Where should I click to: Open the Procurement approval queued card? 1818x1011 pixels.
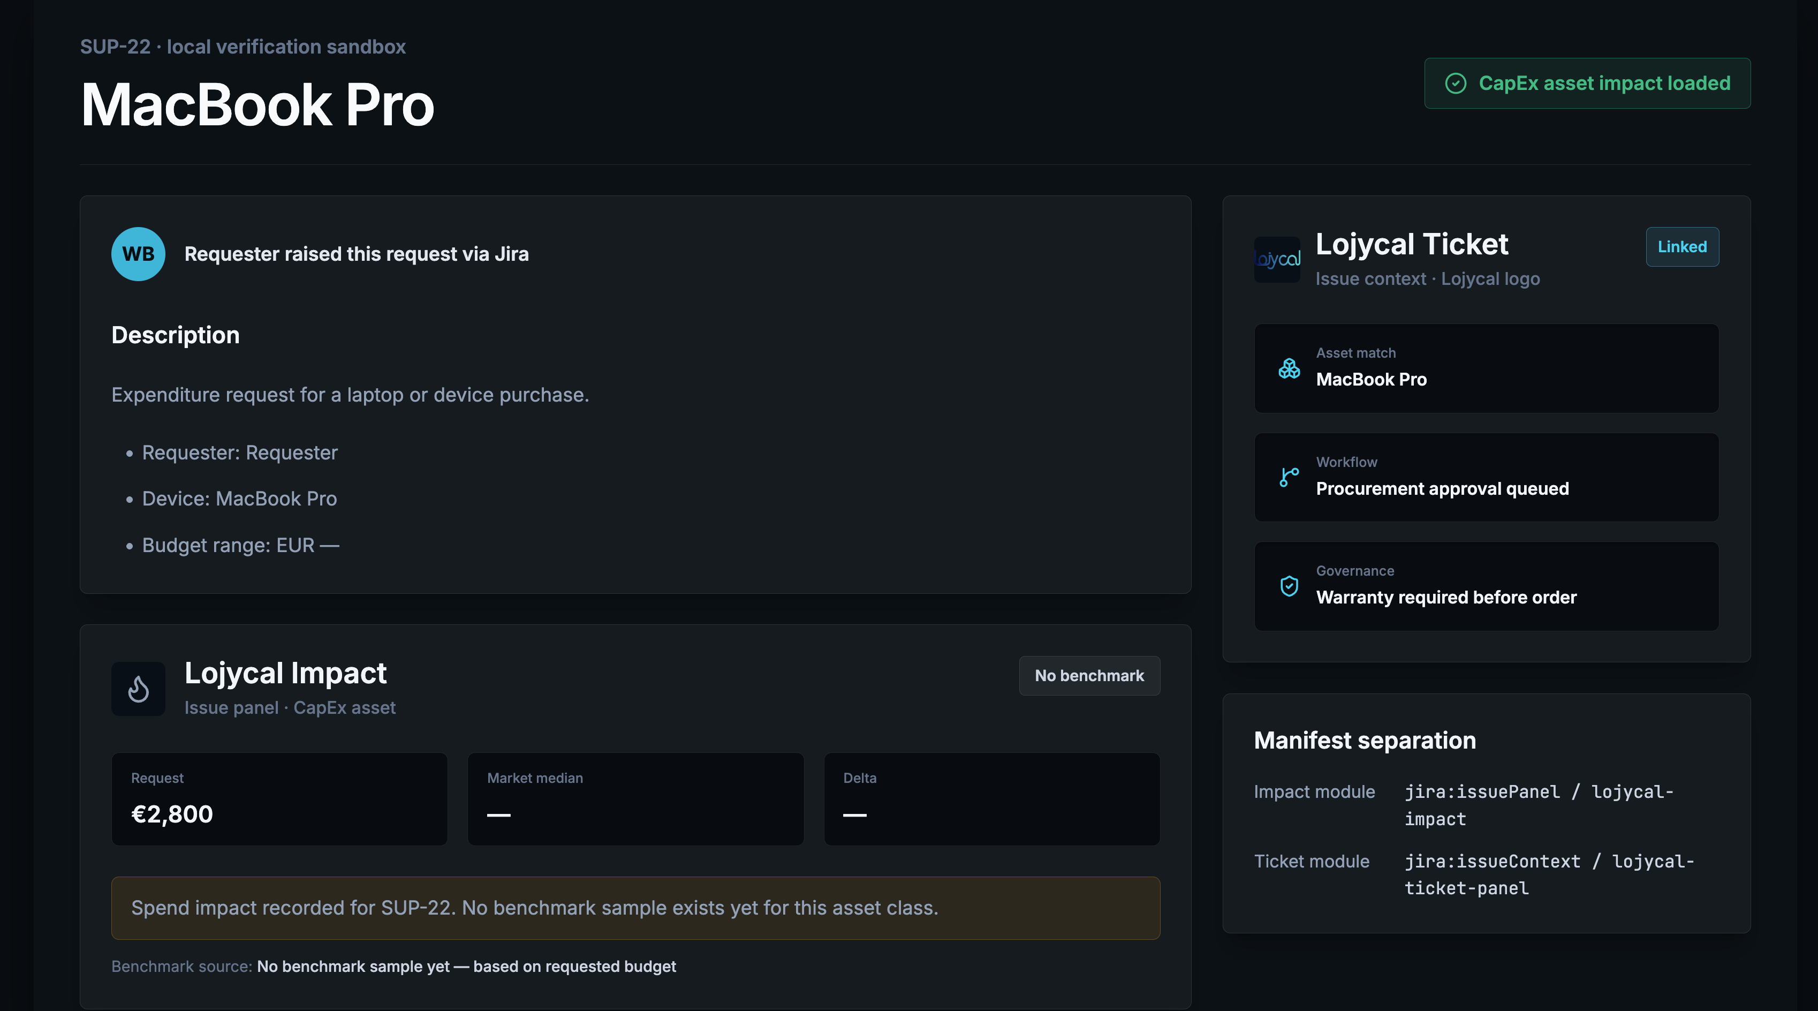coord(1486,477)
